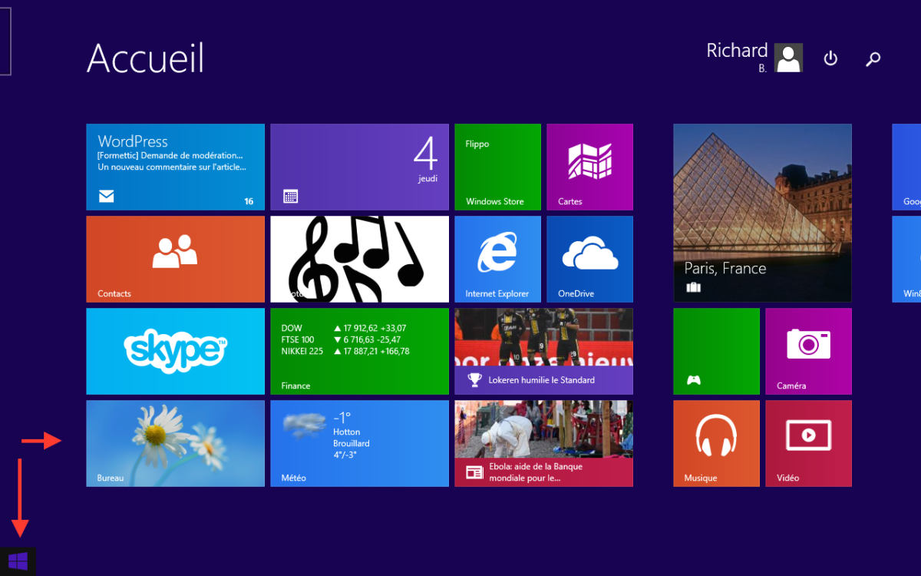Image resolution: width=921 pixels, height=576 pixels.
Task: Open the Bureau desktop tile
Action: (175, 443)
